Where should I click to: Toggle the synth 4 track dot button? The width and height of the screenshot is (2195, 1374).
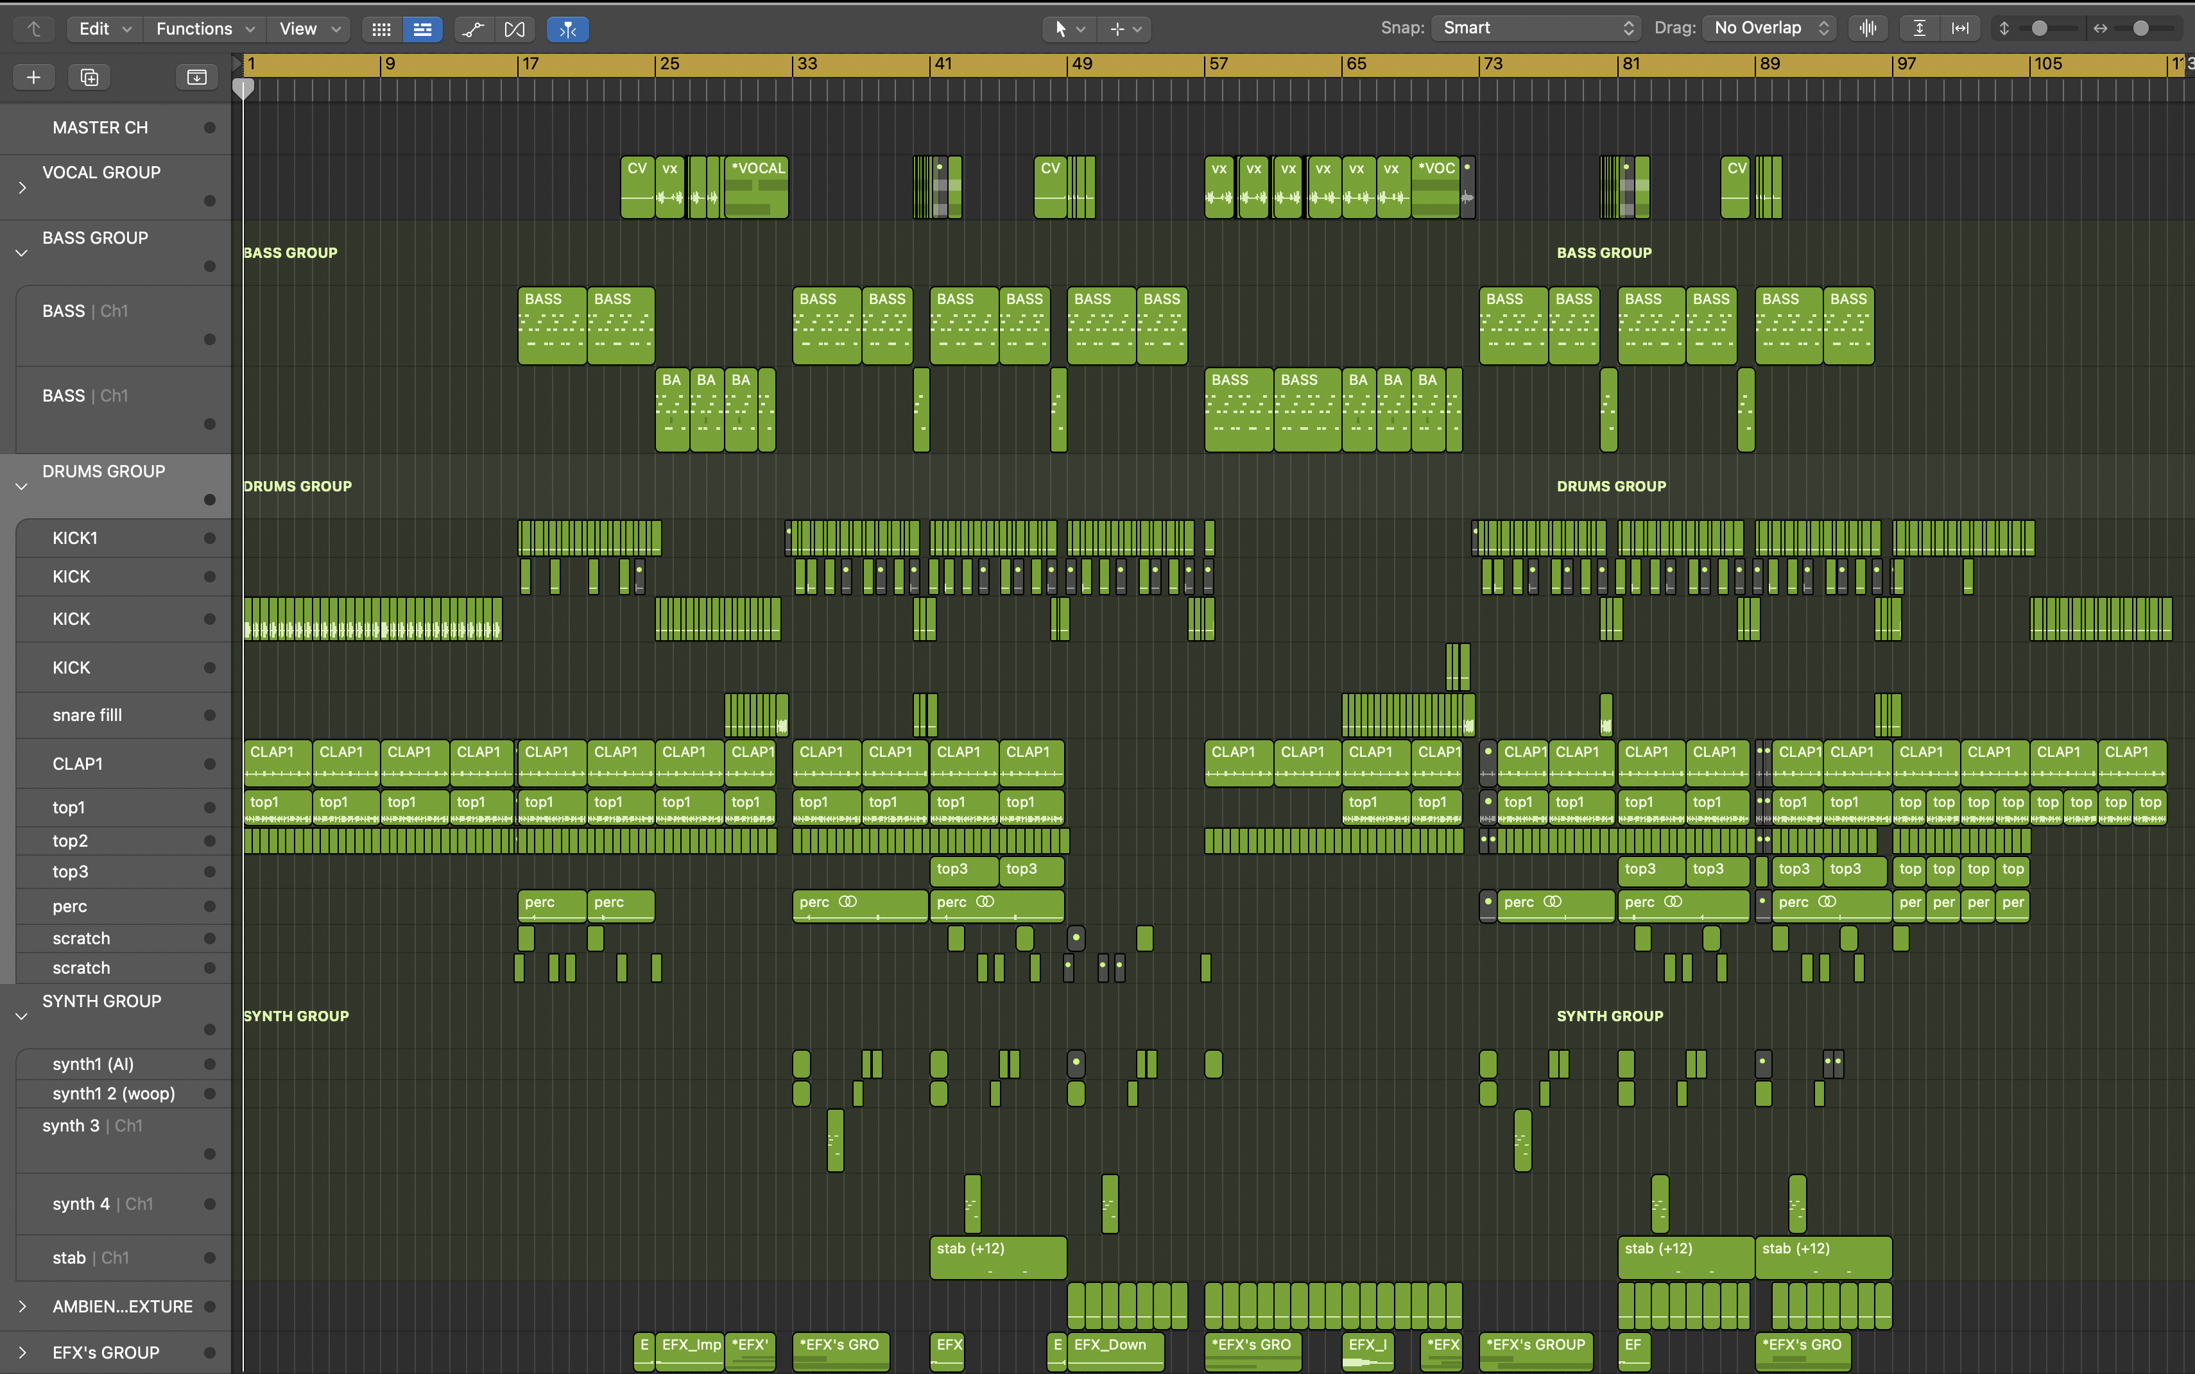210,1205
